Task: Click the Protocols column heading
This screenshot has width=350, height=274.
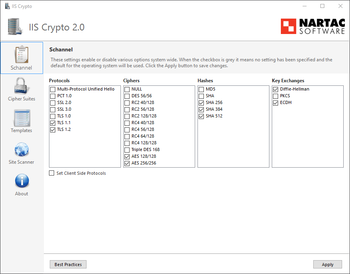Action: [x=59, y=81]
